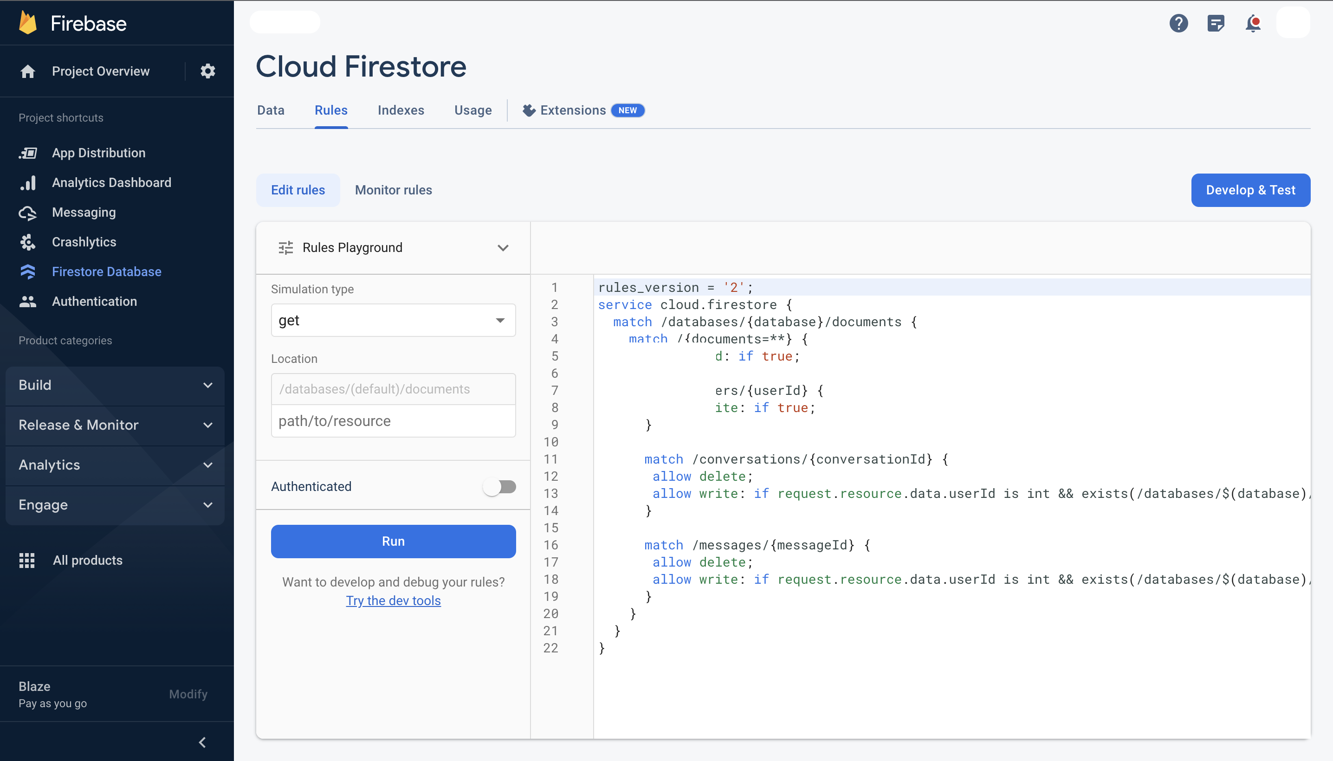Click Modify next to Blaze plan

point(188,694)
